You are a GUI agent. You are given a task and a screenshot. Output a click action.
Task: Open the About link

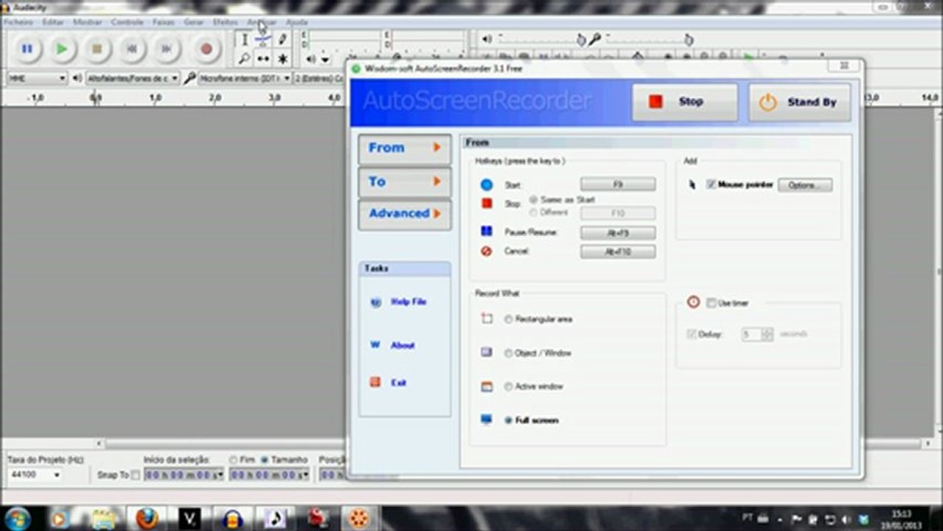point(403,345)
